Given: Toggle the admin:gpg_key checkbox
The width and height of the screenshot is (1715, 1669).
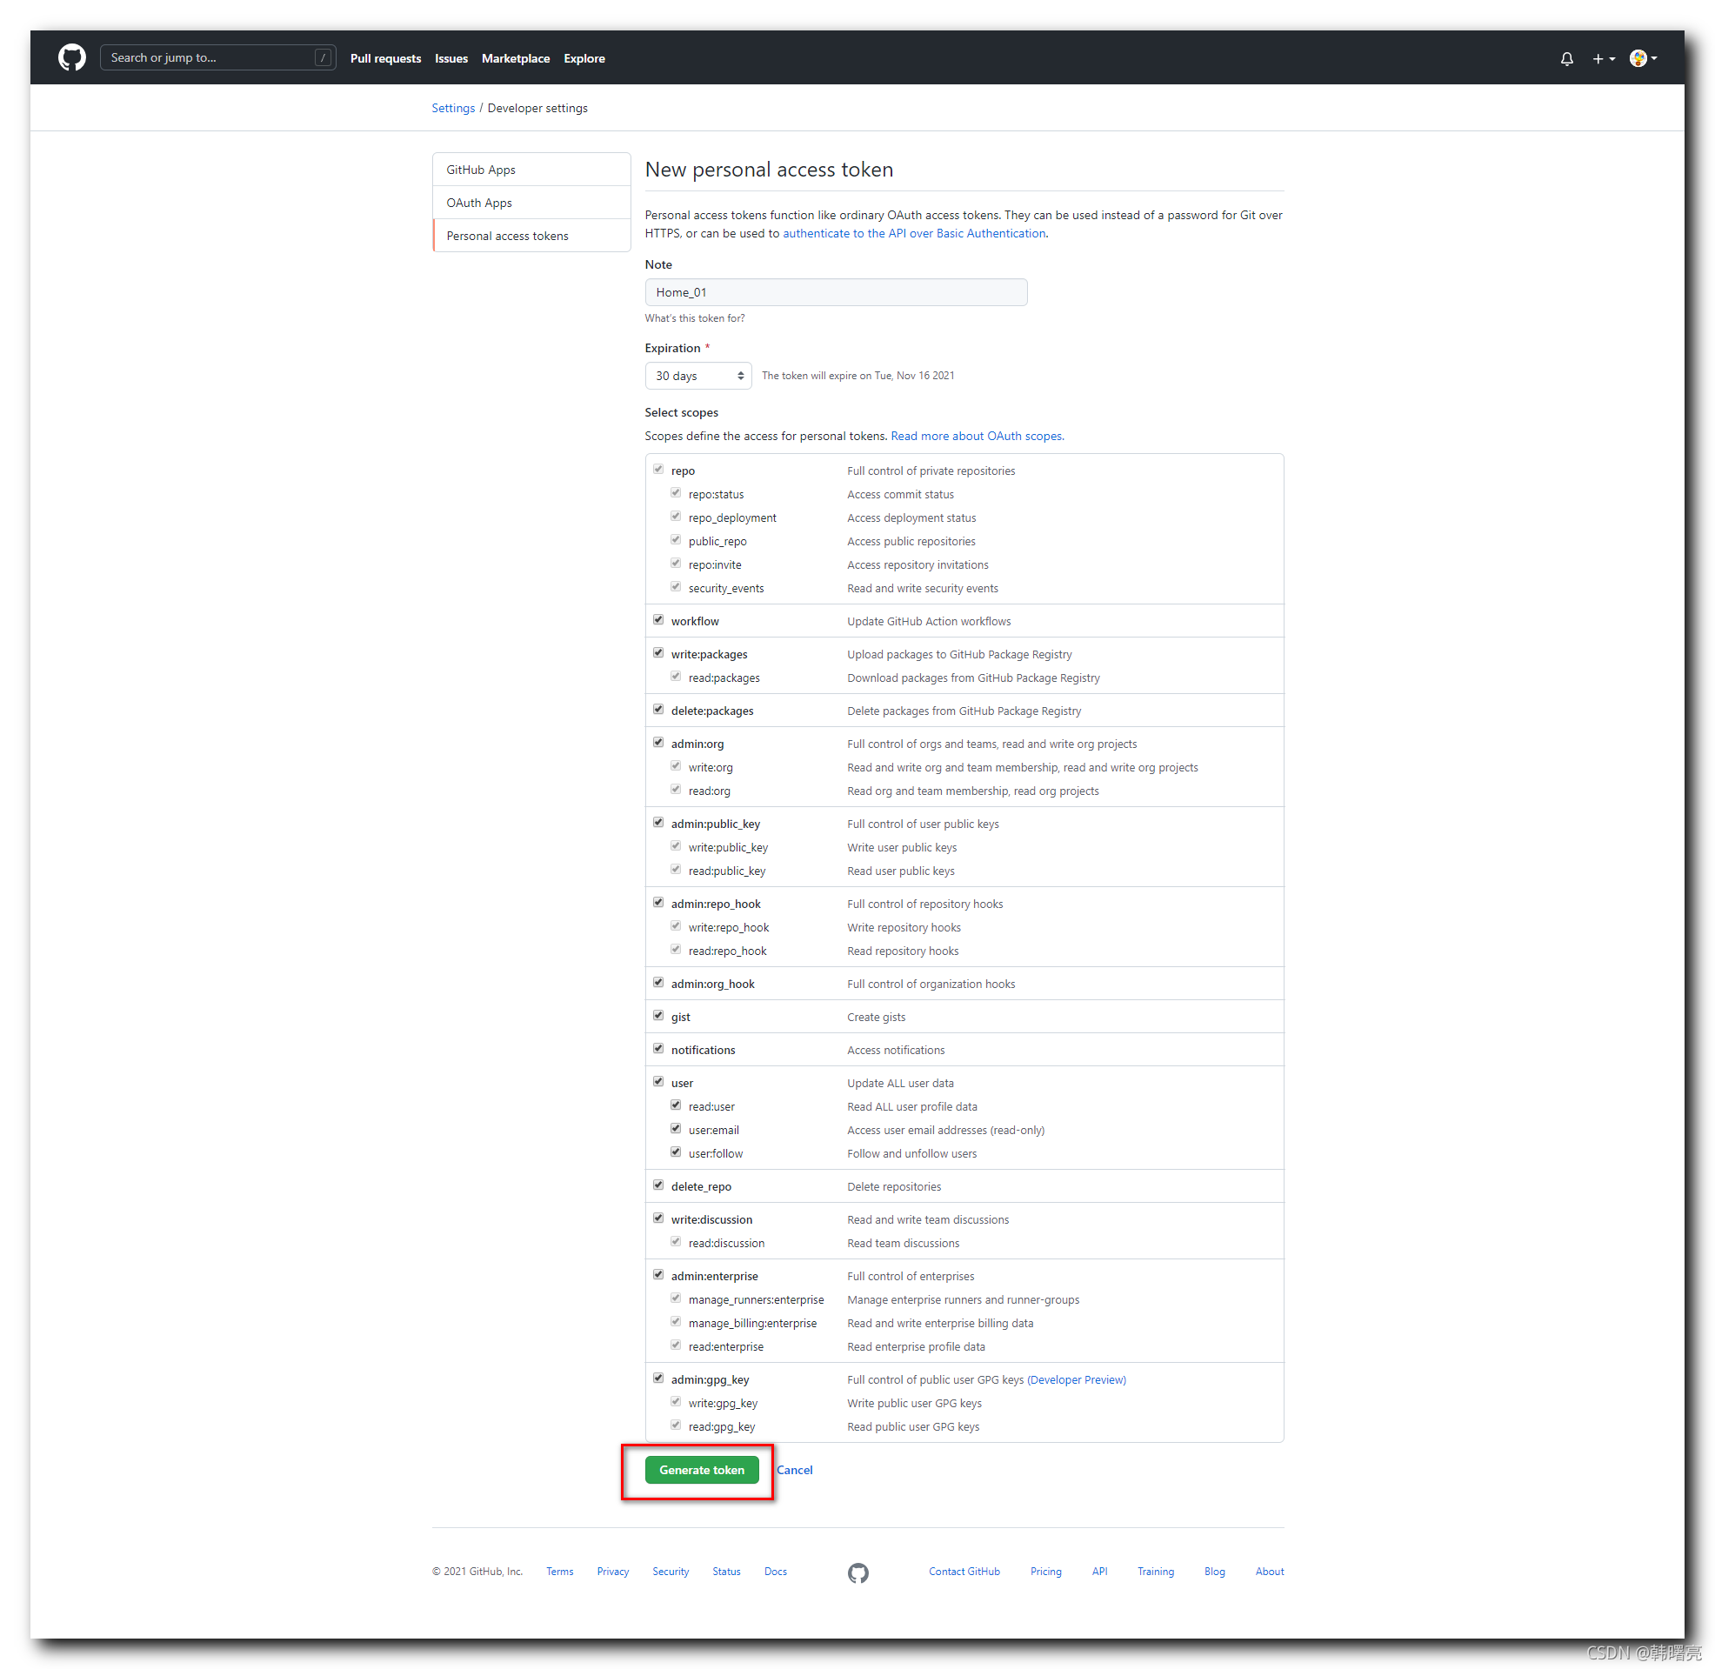Looking at the screenshot, I should pyautogui.click(x=657, y=1377).
